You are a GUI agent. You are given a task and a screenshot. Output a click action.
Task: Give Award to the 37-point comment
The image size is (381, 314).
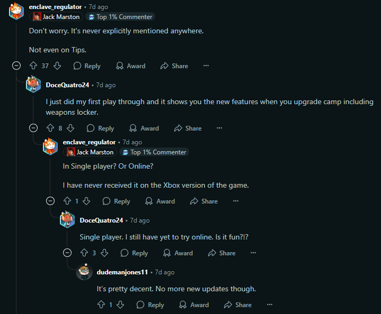coord(130,66)
